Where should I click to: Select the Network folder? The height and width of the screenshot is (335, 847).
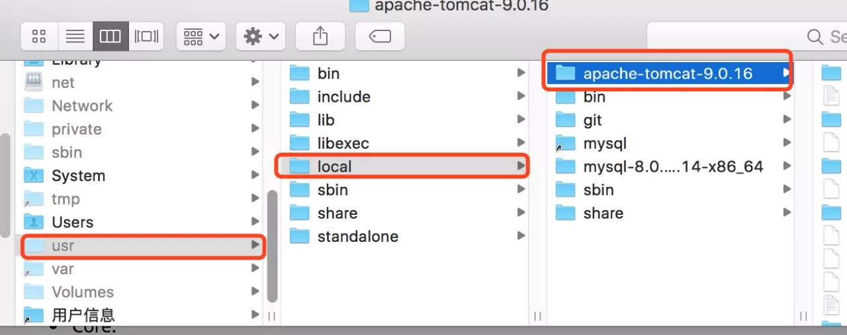click(x=140, y=106)
